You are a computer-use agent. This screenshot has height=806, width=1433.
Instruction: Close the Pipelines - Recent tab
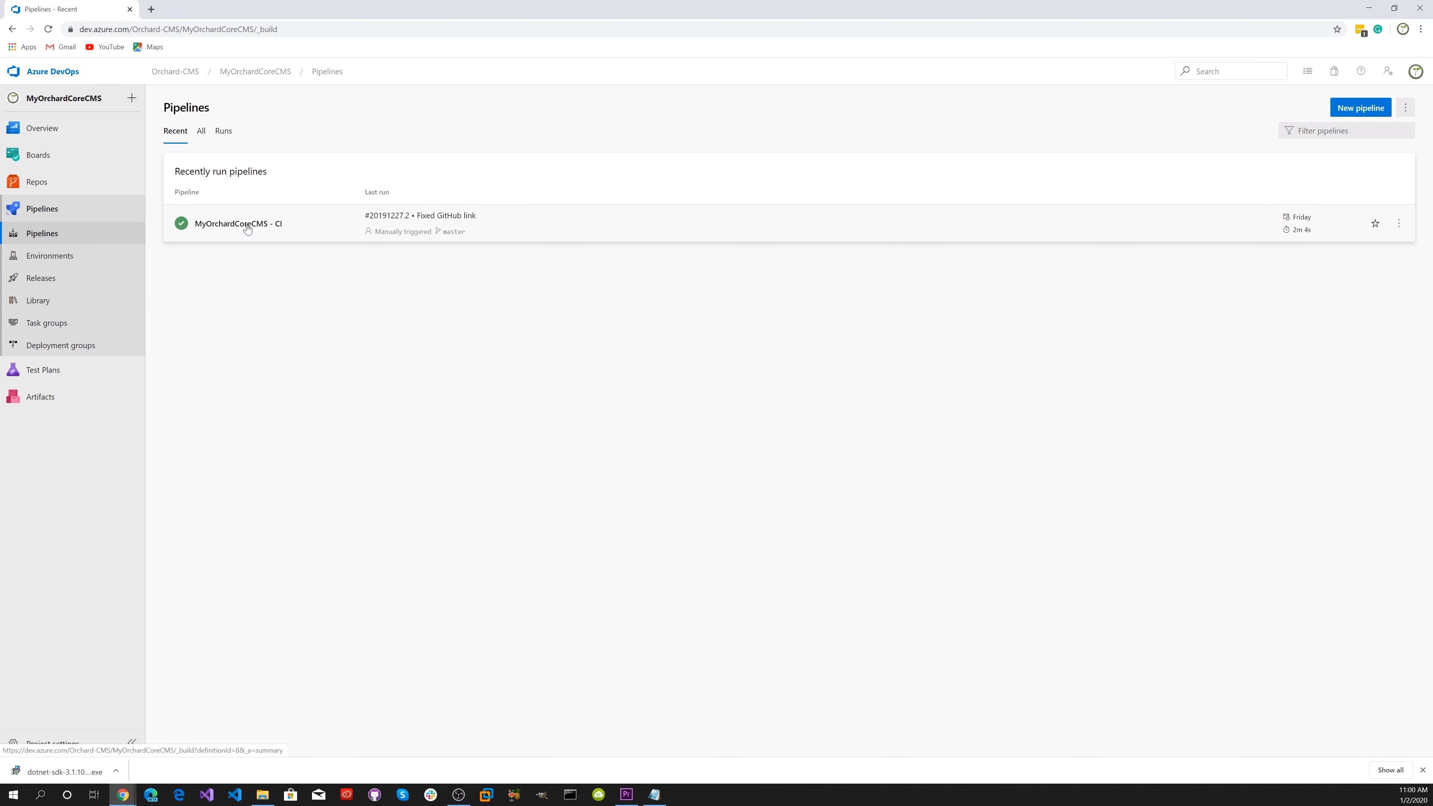click(129, 9)
